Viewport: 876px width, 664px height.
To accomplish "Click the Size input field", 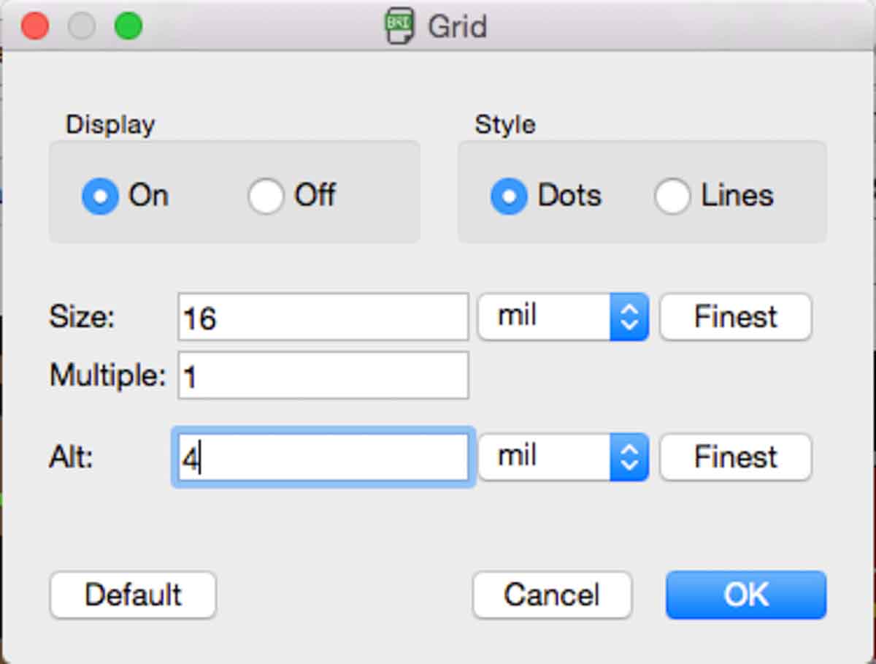I will (323, 317).
